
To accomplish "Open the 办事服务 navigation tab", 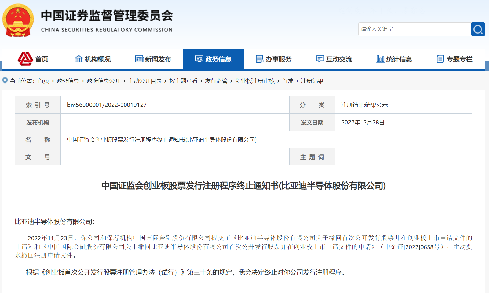I will tap(274, 59).
